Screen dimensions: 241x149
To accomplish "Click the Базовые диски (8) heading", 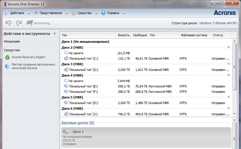I will click(x=78, y=123).
